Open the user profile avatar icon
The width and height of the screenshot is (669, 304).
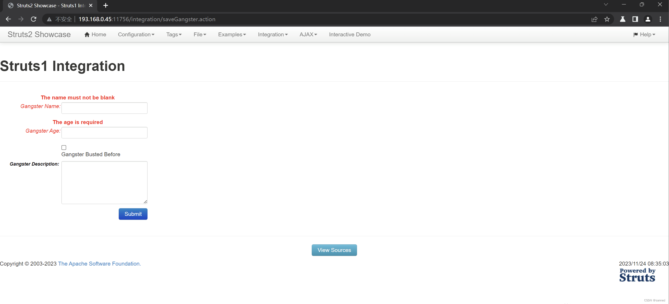point(648,19)
